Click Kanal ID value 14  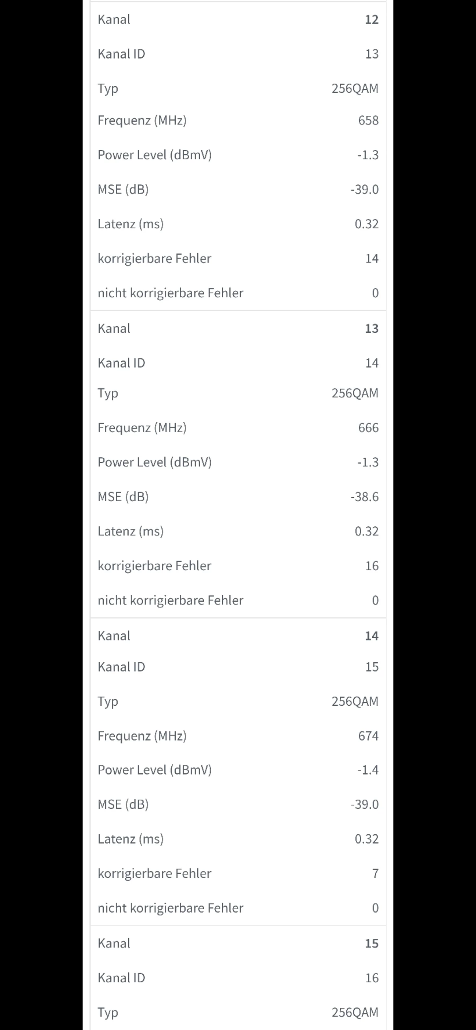coord(372,363)
